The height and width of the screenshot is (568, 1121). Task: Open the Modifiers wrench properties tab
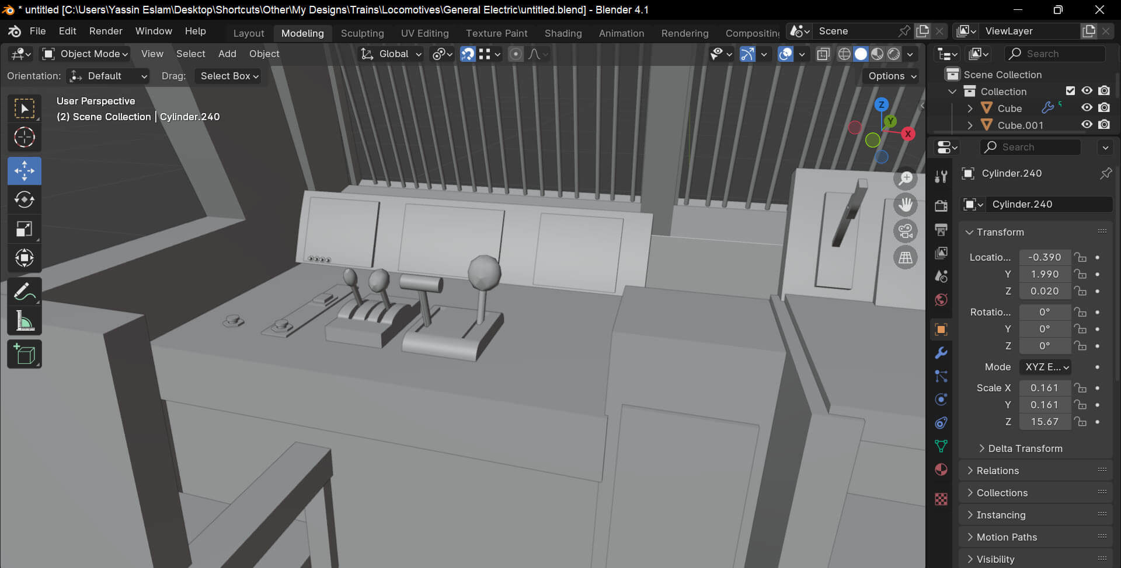(941, 353)
